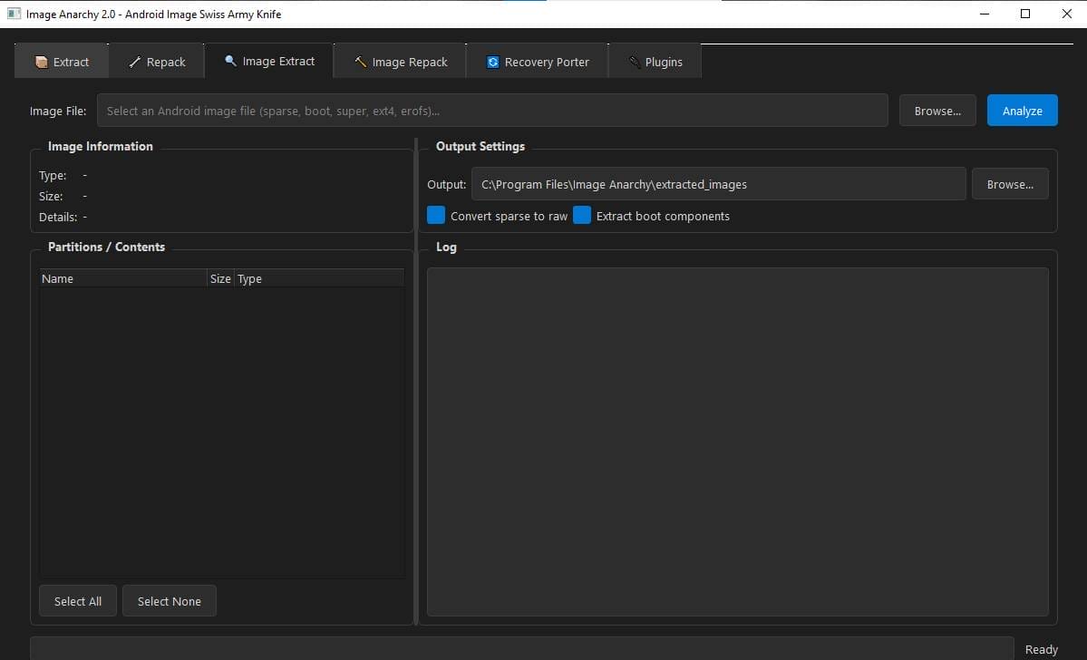The height and width of the screenshot is (660, 1087).
Task: Click the magnifier icon on Image Extract tab
Action: coord(229,61)
